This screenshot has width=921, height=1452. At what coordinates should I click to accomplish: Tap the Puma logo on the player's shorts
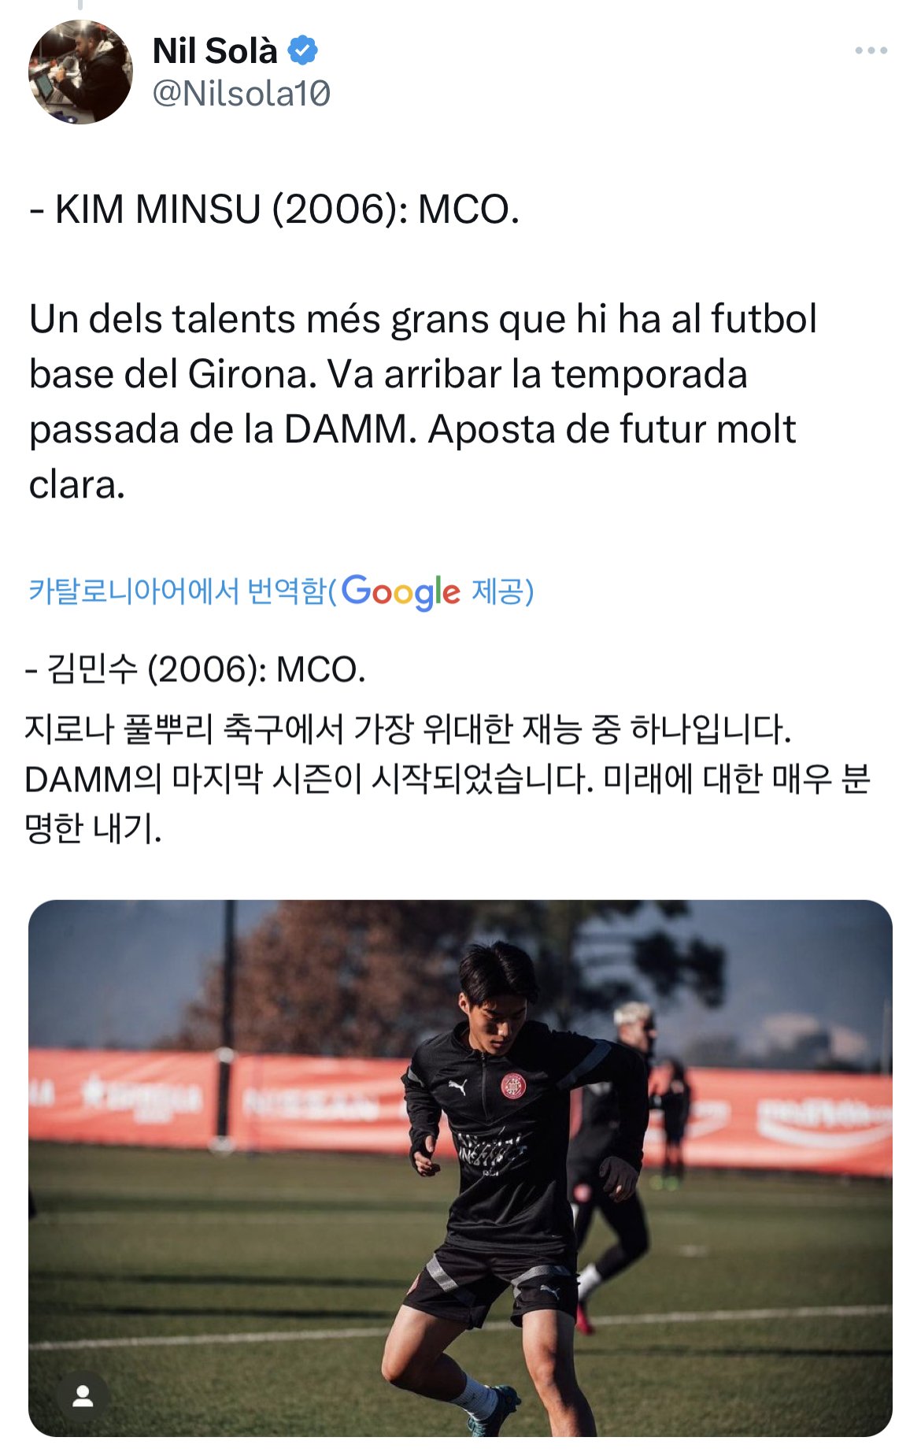coord(549,1291)
